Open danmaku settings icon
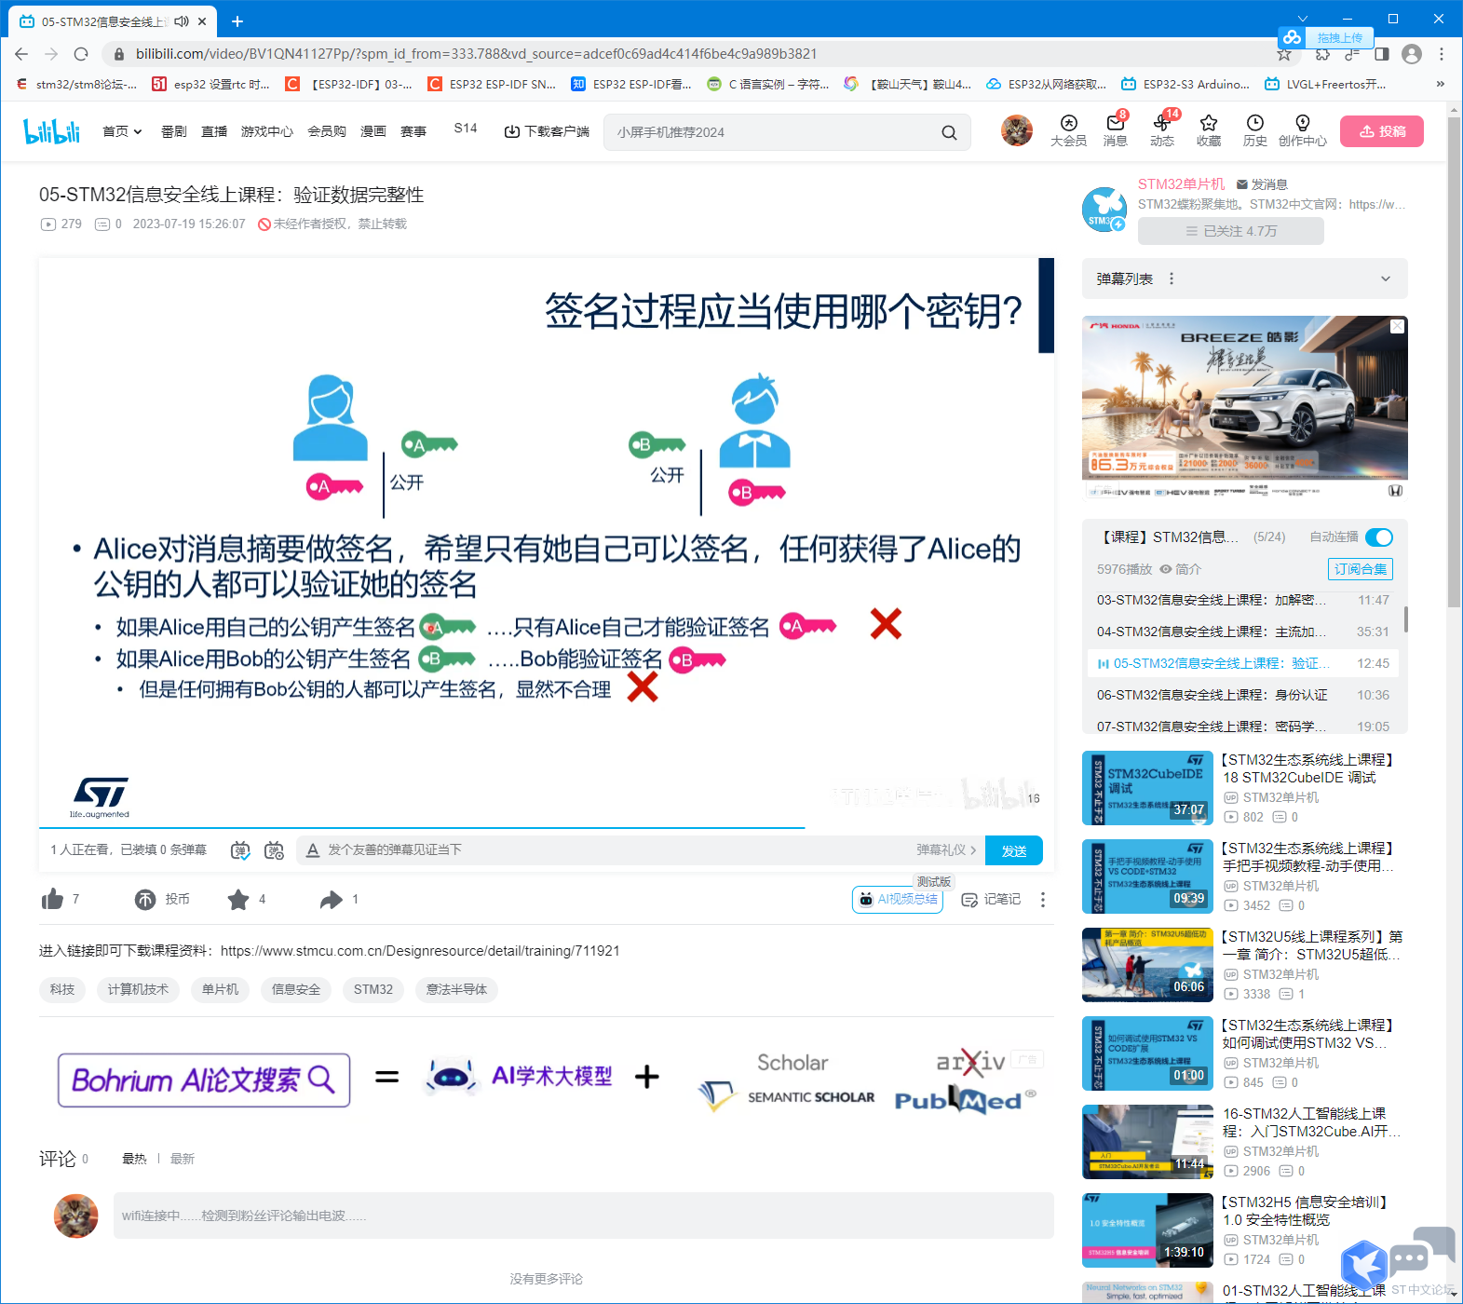Image resolution: width=1463 pixels, height=1304 pixels. click(x=274, y=849)
